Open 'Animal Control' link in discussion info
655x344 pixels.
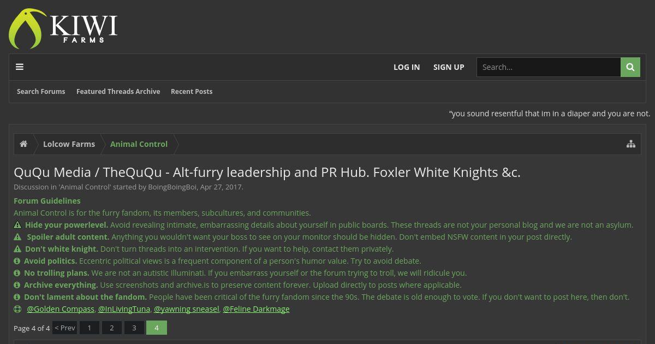click(x=85, y=187)
